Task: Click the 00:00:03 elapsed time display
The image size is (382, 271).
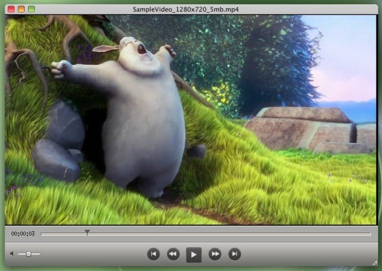Action: (x=23, y=234)
